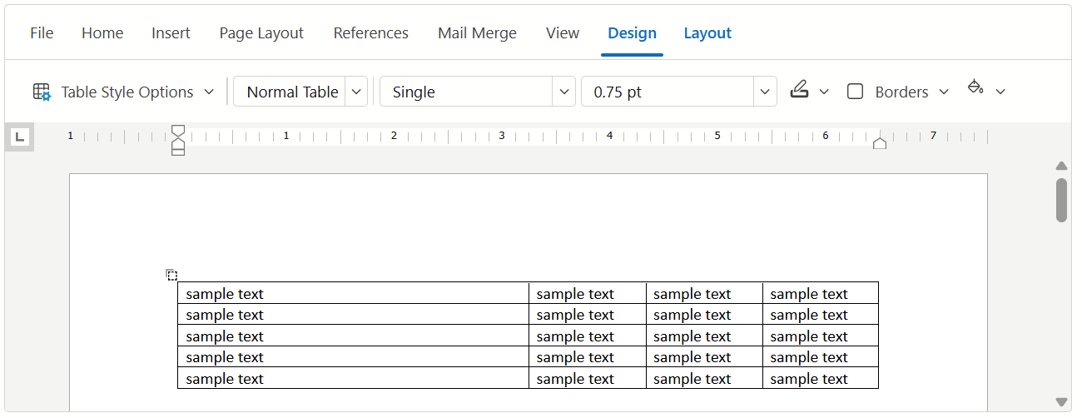Click the first row, third column cell
Image resolution: width=1082 pixels, height=418 pixels.
[x=704, y=293]
